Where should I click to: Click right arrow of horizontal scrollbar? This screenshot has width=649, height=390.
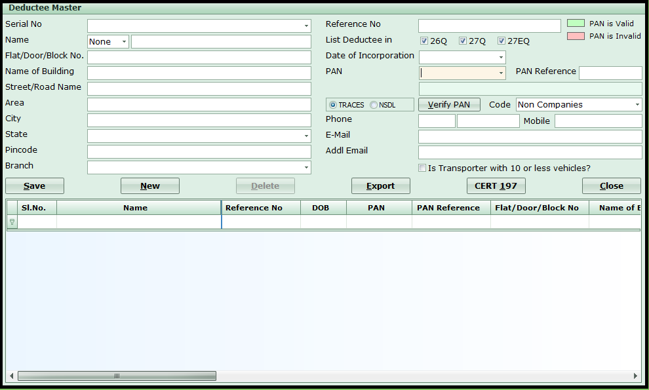coord(635,376)
